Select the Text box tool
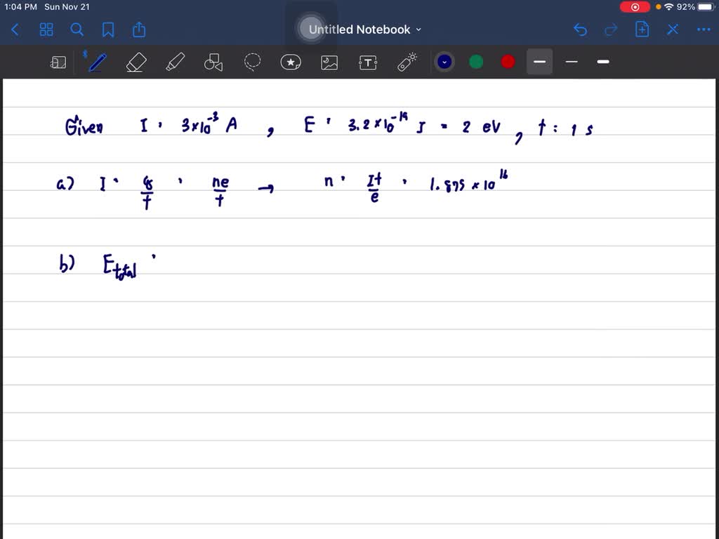The height and width of the screenshot is (539, 719). pos(368,62)
